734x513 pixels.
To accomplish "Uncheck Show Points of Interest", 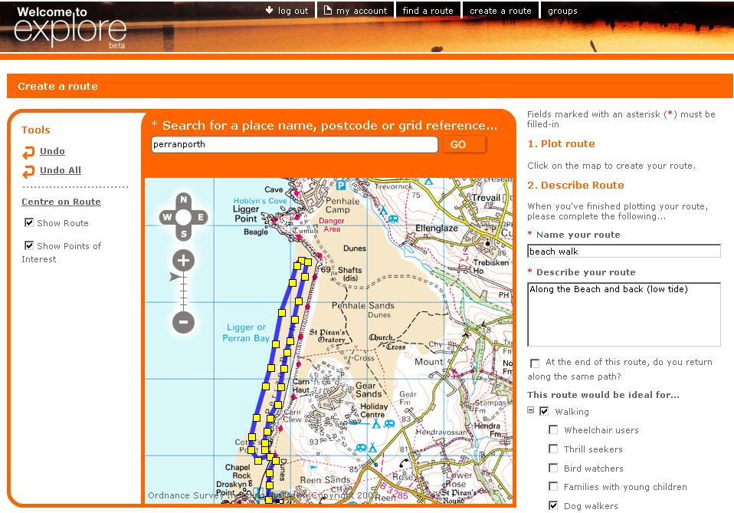I will tap(29, 245).
